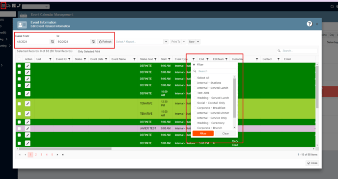
Task: Open the Event Name column filter icon
Action: tap(134, 59)
